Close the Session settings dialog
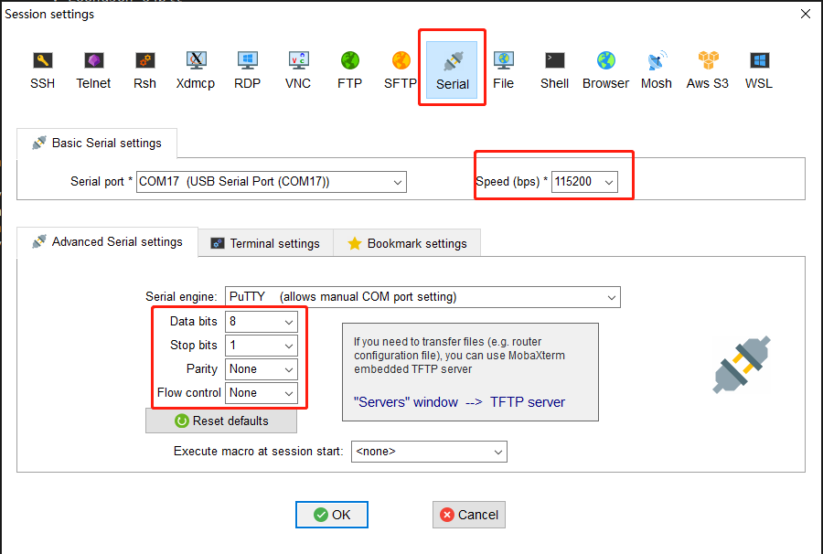Screen dimensions: 823x554 pos(806,14)
